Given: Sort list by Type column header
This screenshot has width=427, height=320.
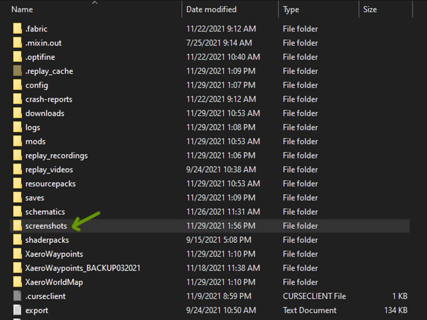Looking at the screenshot, I should pyautogui.click(x=291, y=10).
